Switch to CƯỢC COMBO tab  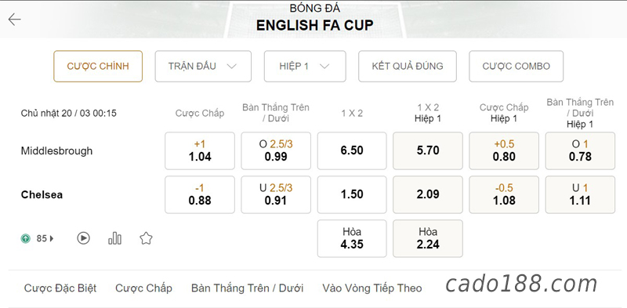[x=516, y=67]
